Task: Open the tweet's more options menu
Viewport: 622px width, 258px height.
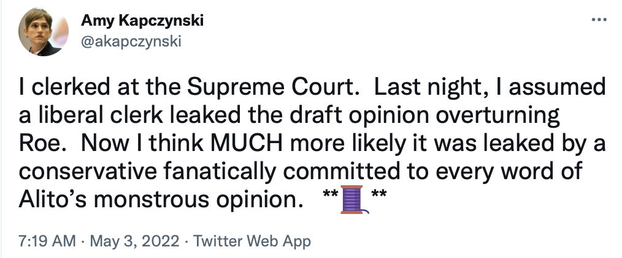Action: click(597, 21)
